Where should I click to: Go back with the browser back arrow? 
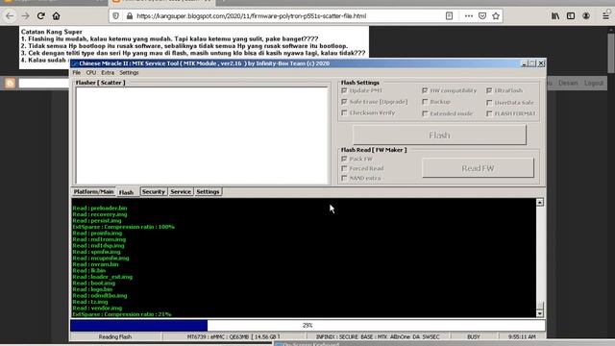[10, 16]
